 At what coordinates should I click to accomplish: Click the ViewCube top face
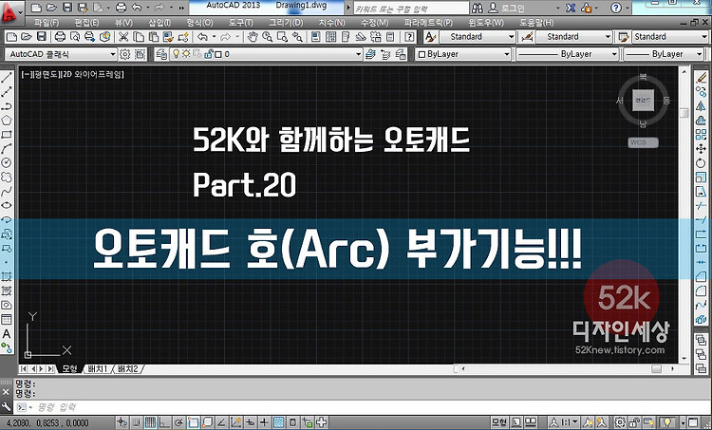point(643,101)
